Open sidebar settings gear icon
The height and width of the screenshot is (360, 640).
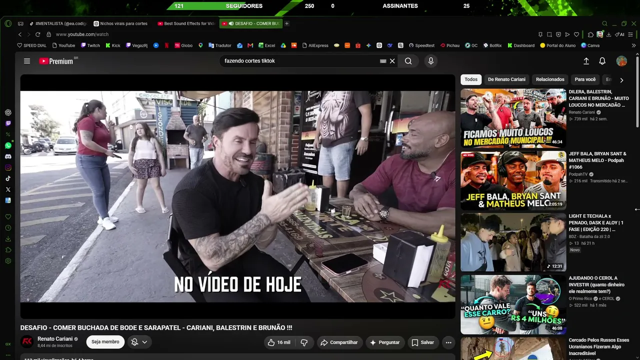(x=8, y=261)
